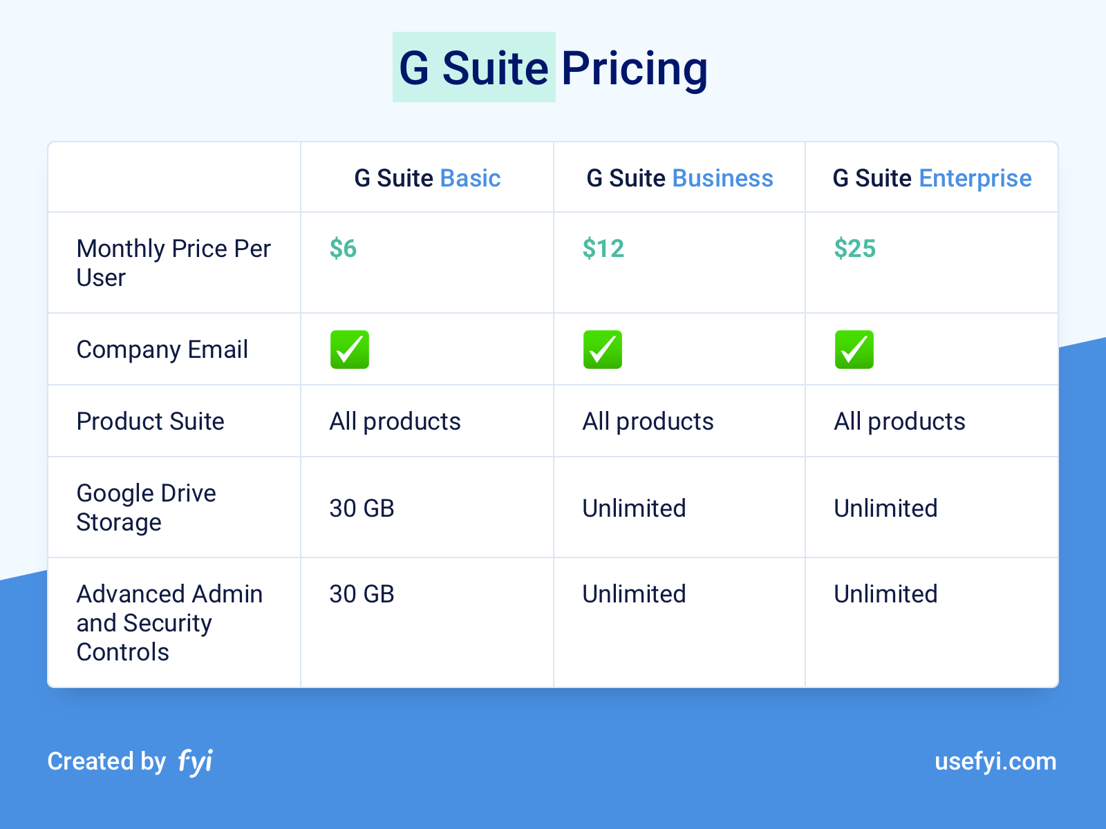The height and width of the screenshot is (829, 1106).
Task: Click the $25 monthly price
Action: point(855,248)
